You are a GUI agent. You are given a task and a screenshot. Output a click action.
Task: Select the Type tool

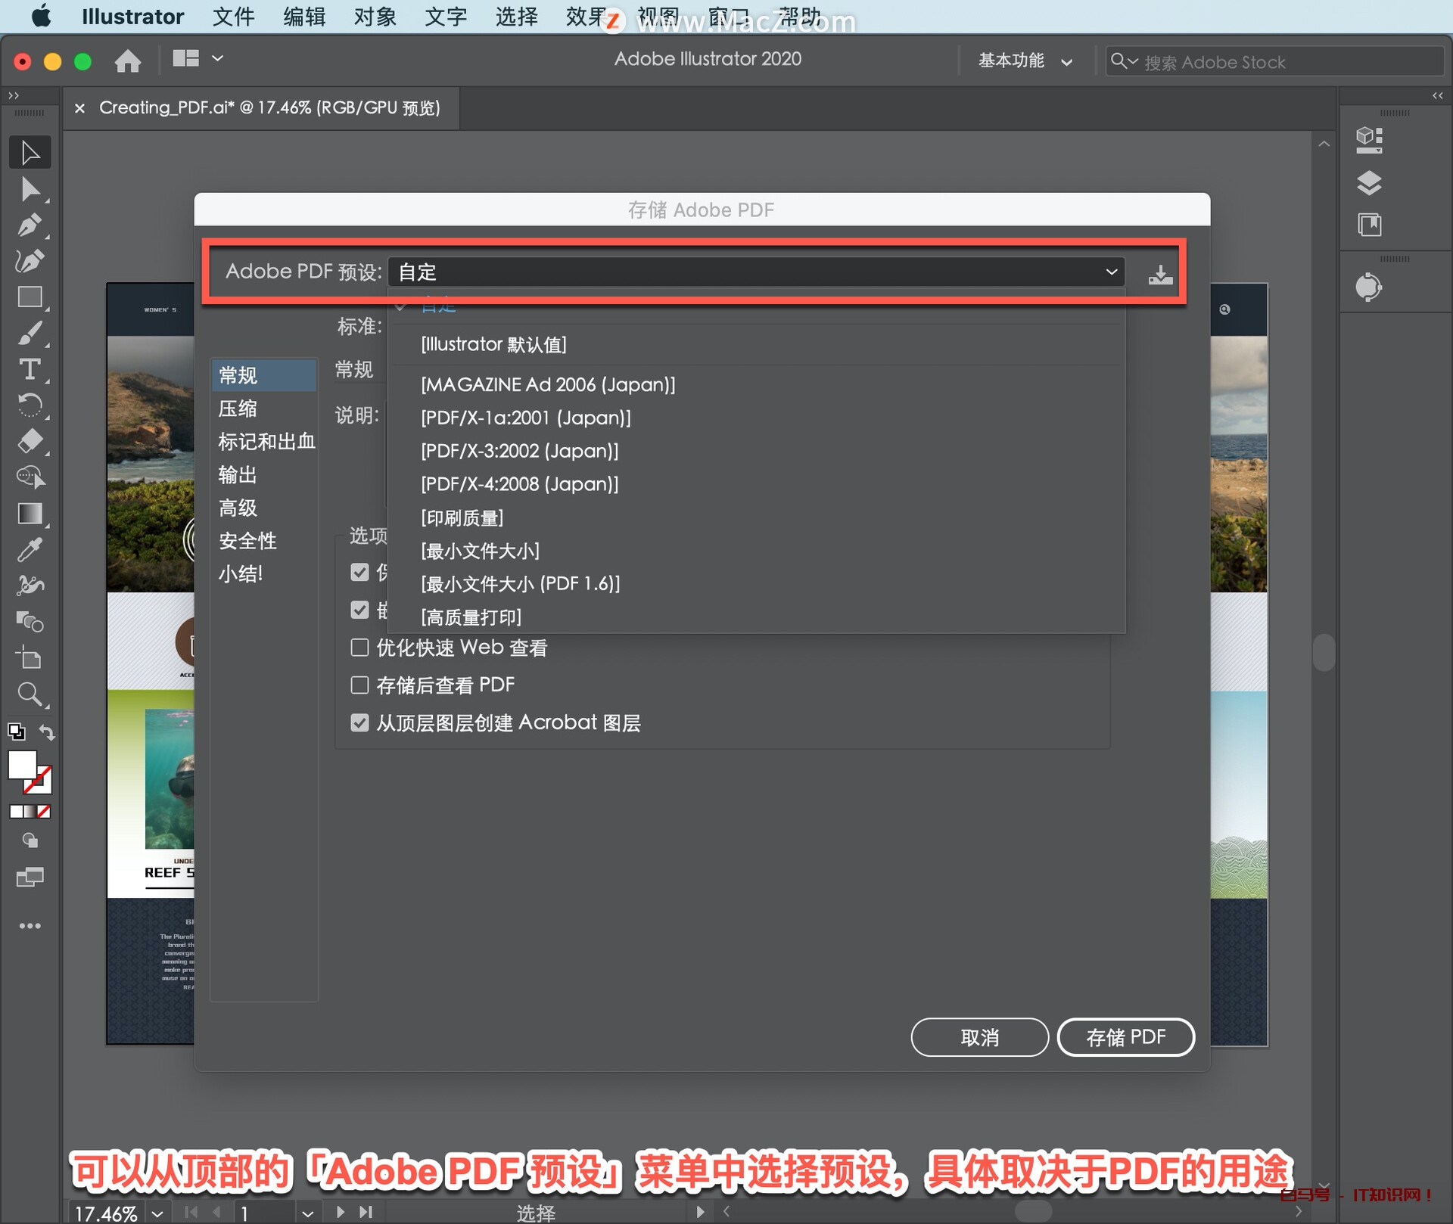pos(30,369)
